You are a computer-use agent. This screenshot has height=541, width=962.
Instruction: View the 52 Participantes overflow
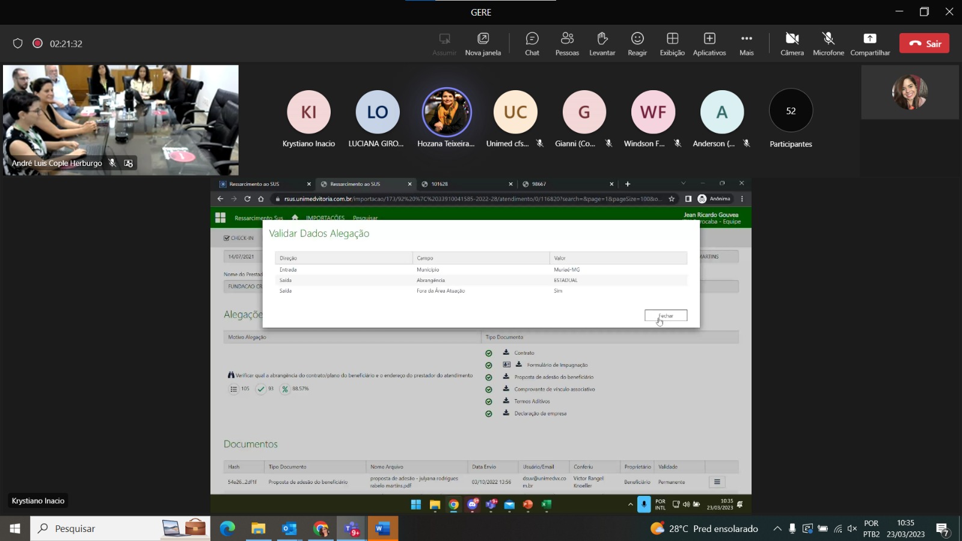point(791,111)
